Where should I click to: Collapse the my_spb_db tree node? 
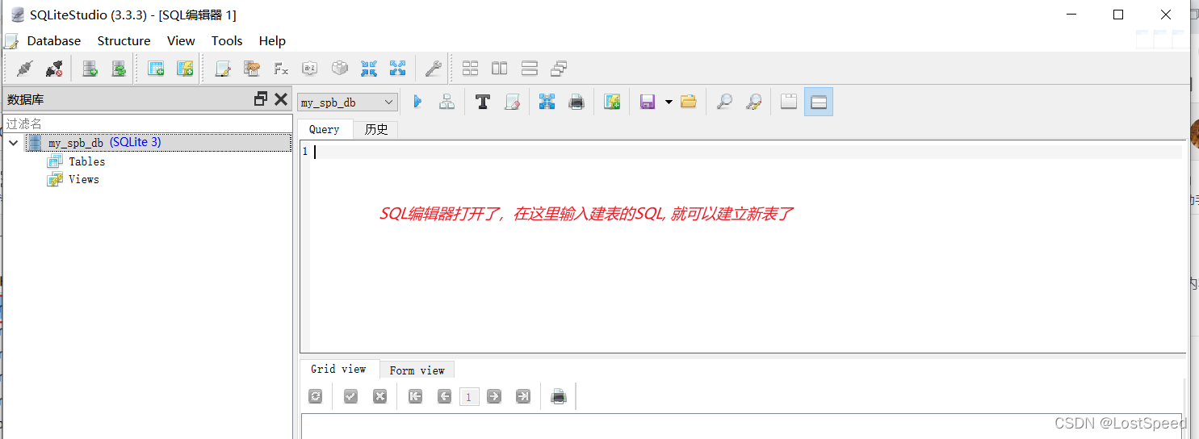tap(13, 143)
